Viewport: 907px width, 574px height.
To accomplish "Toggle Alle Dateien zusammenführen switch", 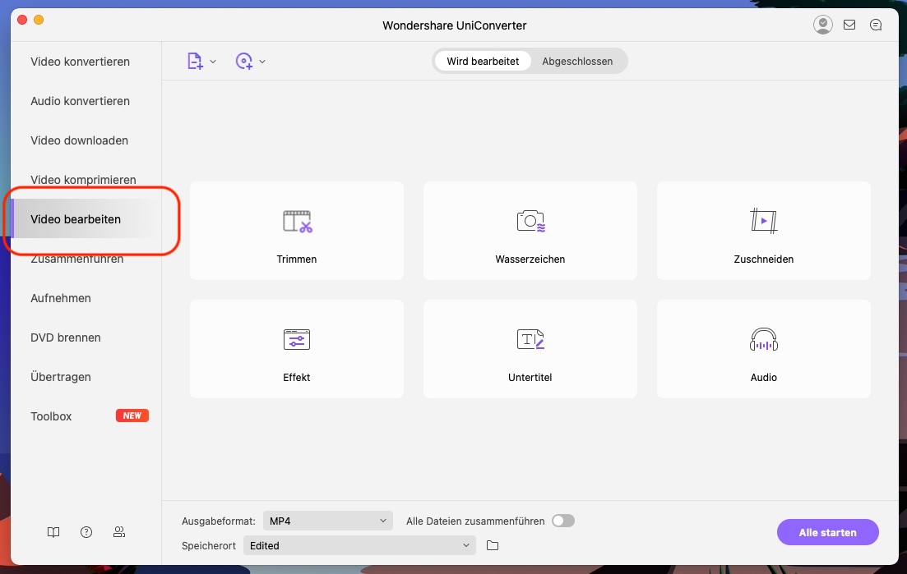I will pyautogui.click(x=562, y=521).
